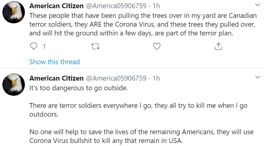Click the 1h timestamp on the second tweet

[156, 78]
